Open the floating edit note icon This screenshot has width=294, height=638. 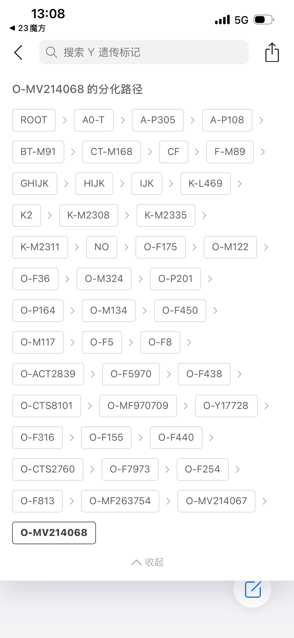click(253, 589)
